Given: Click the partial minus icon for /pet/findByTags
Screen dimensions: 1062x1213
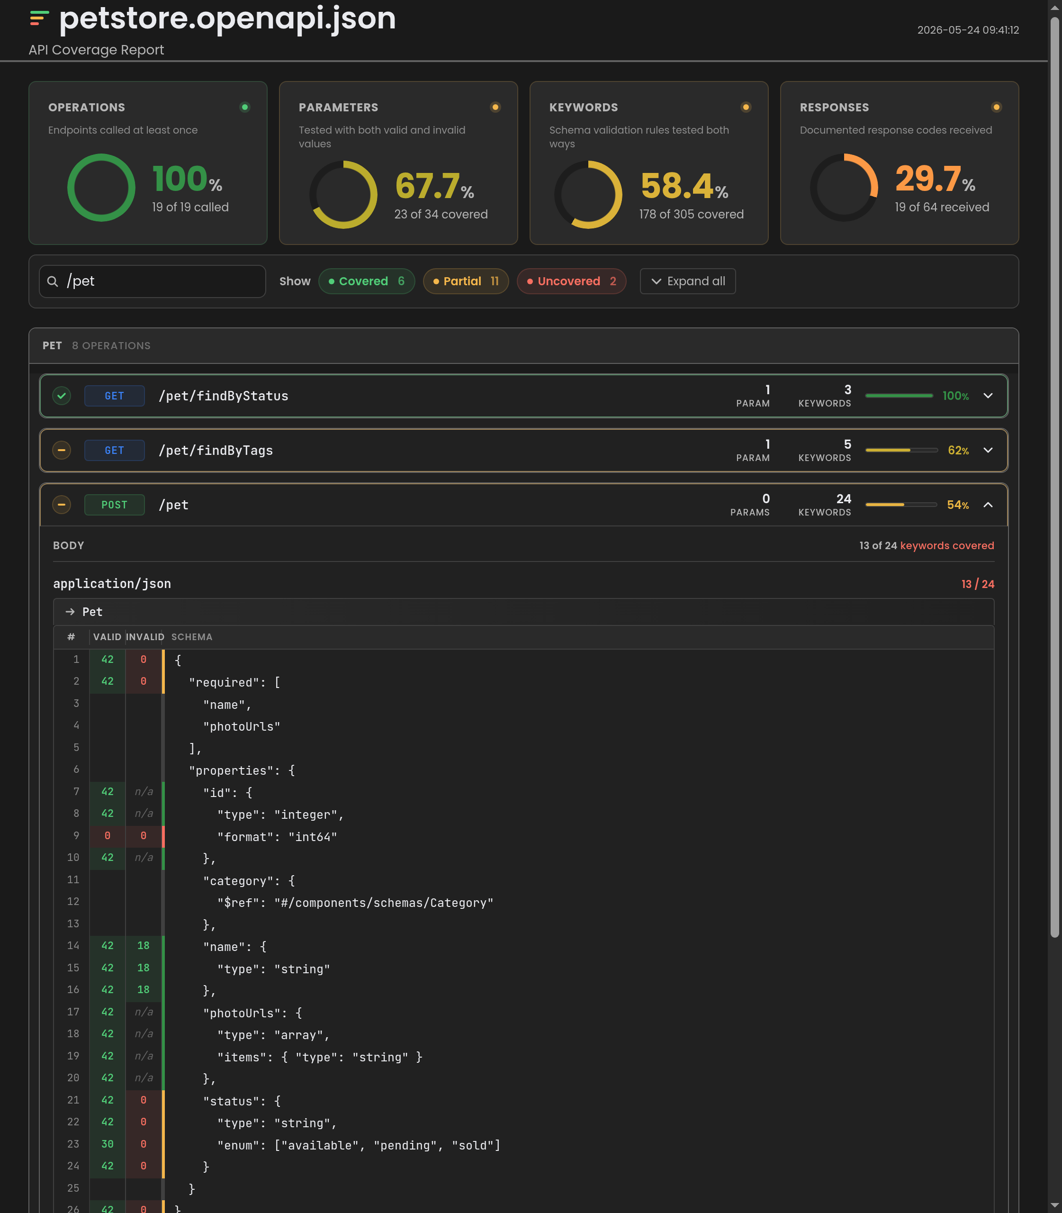Looking at the screenshot, I should point(62,450).
